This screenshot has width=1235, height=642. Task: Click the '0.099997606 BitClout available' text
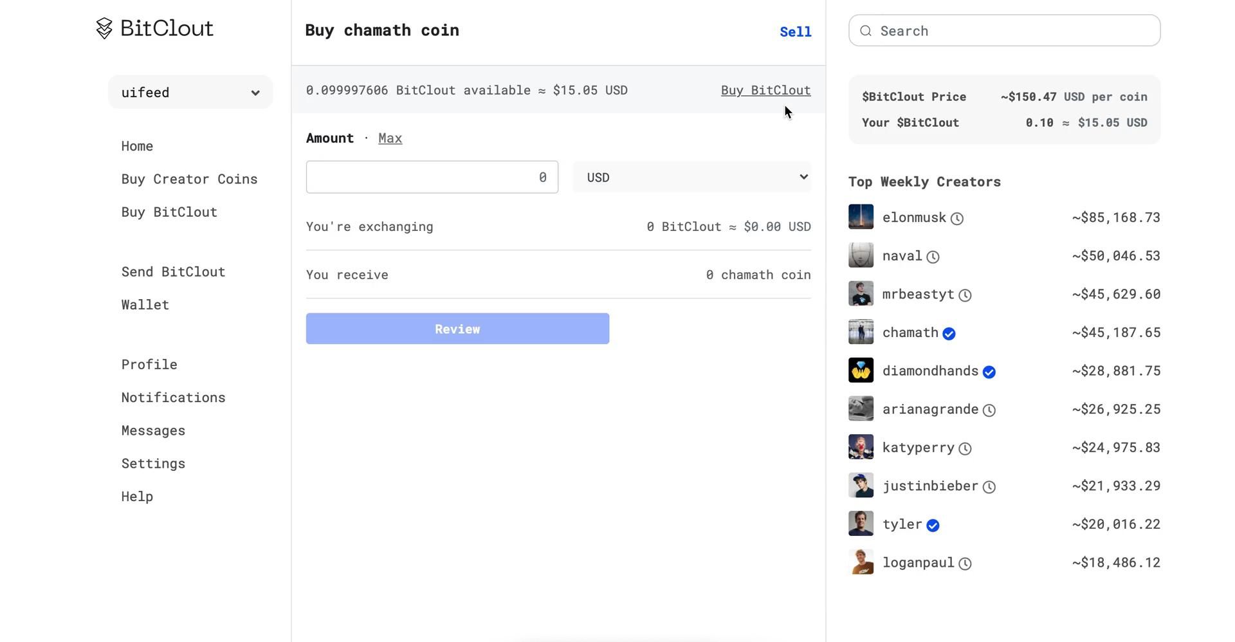[418, 90]
